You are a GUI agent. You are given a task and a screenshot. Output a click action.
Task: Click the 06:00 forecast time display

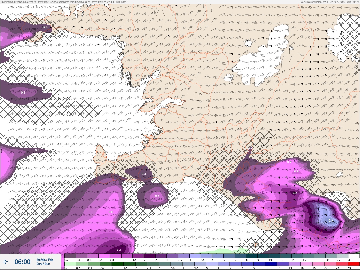coord(22,262)
